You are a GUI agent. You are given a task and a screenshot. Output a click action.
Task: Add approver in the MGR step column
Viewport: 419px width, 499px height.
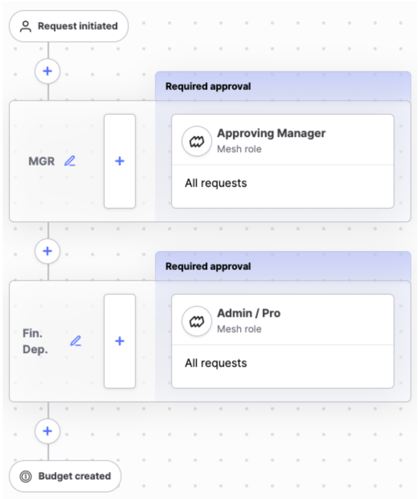click(120, 161)
